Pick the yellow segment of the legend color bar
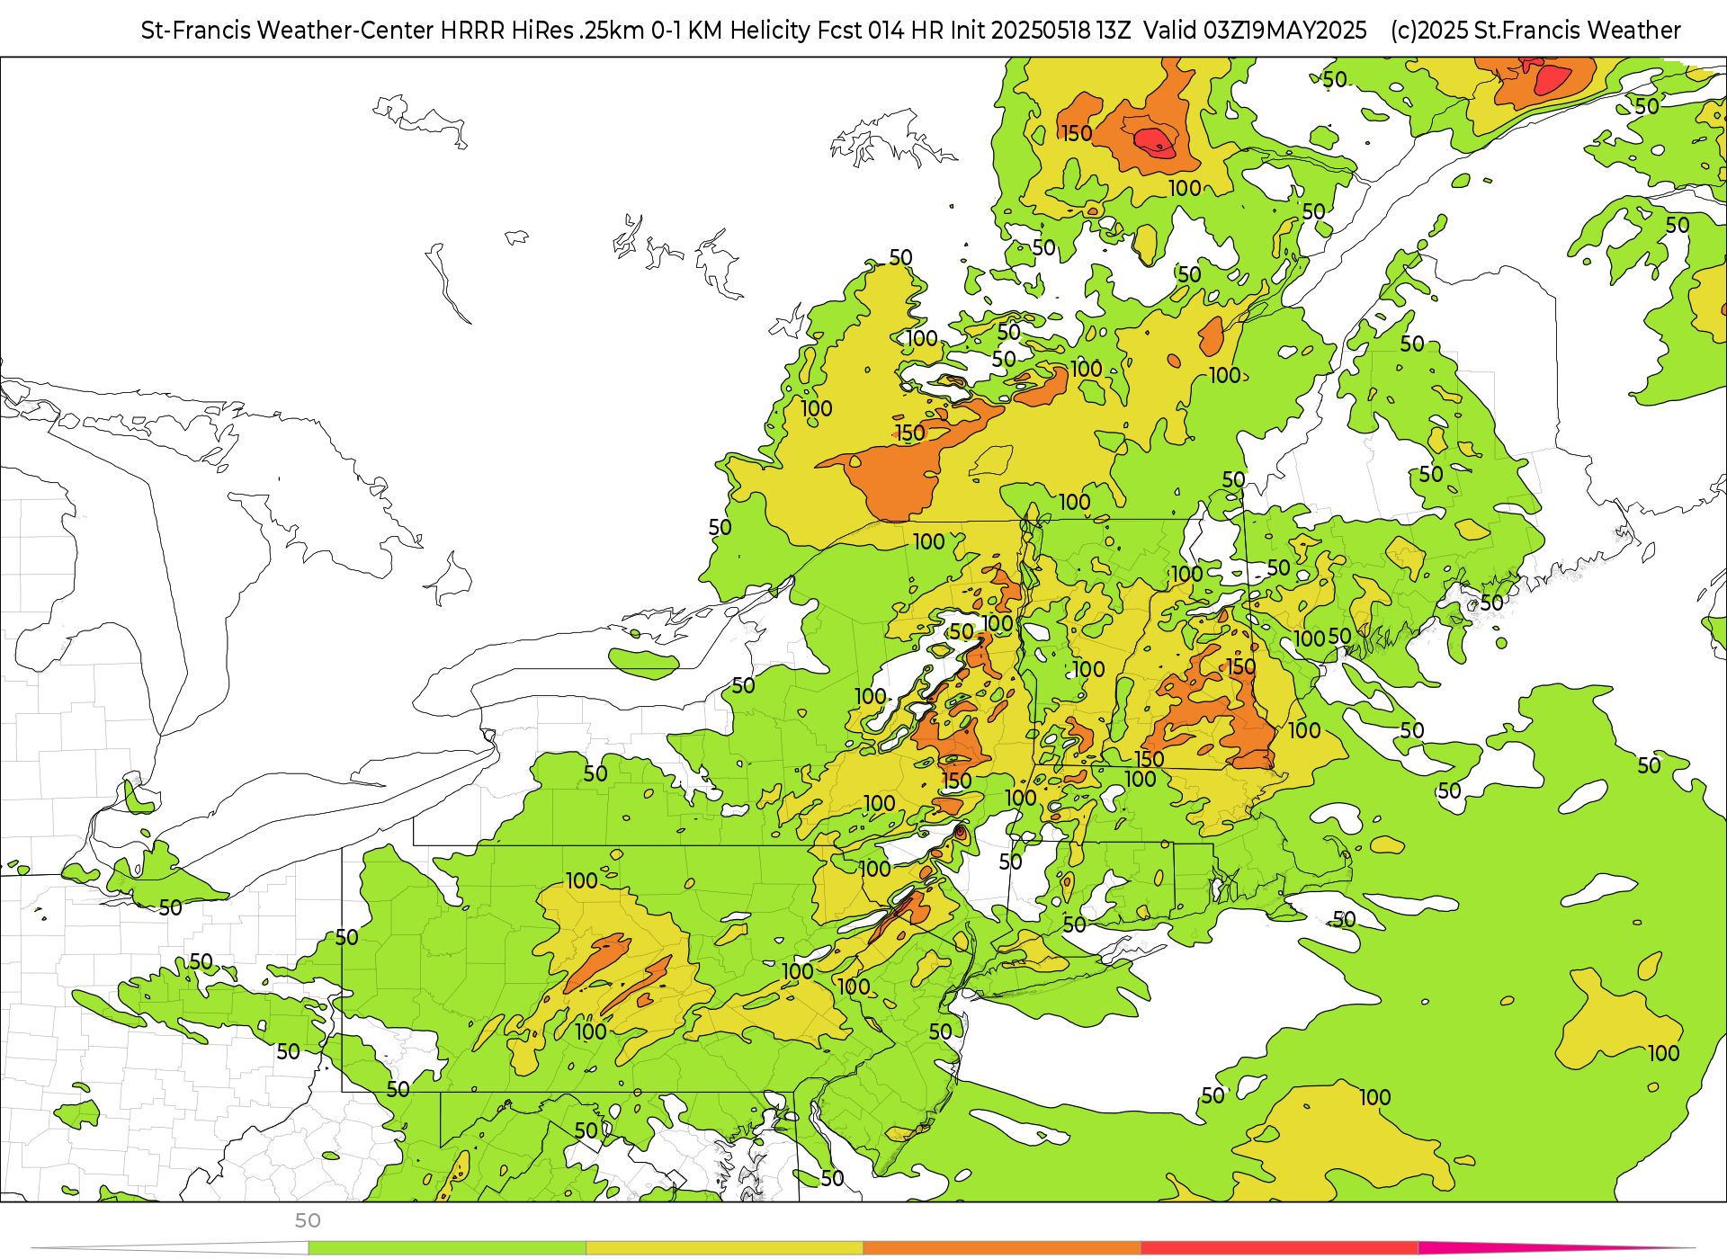Image resolution: width=1727 pixels, height=1259 pixels. pos(725,1248)
